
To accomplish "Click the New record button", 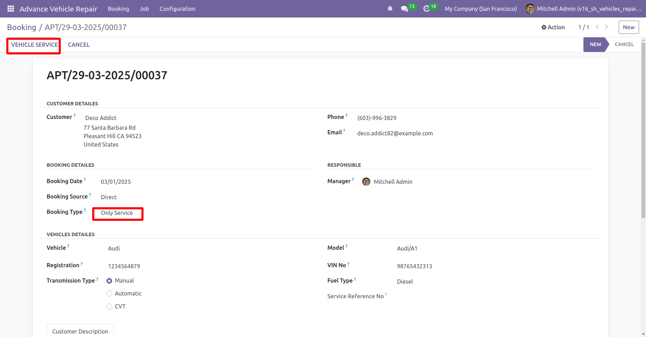I will pyautogui.click(x=629, y=27).
